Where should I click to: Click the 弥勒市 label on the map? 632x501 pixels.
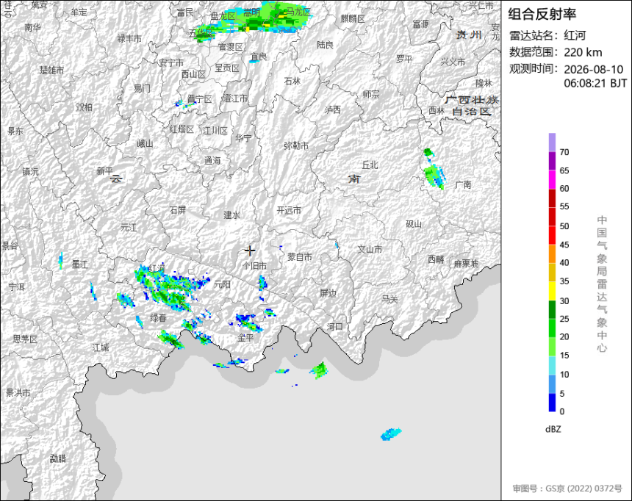[x=296, y=145]
